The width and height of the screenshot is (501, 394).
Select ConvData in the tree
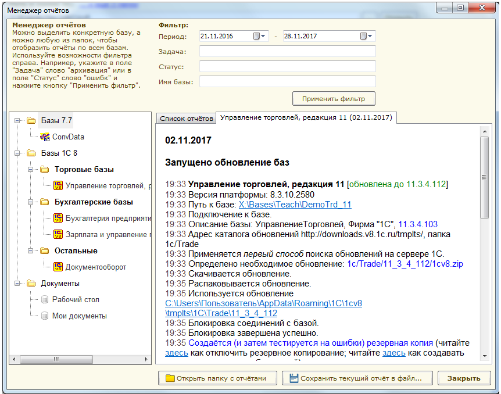[68, 137]
